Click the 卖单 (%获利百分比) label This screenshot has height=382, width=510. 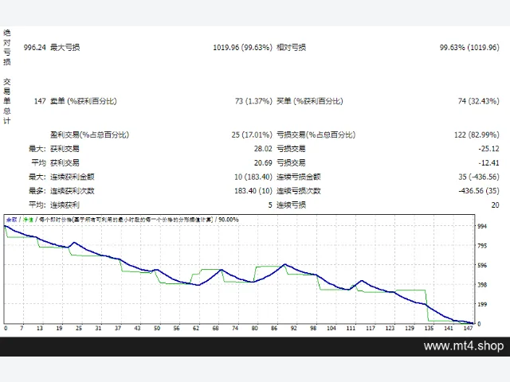coord(83,101)
